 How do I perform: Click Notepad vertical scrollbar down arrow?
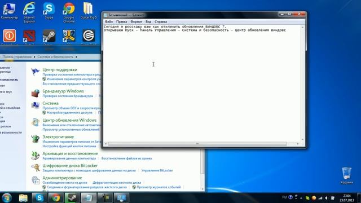coord(302,139)
